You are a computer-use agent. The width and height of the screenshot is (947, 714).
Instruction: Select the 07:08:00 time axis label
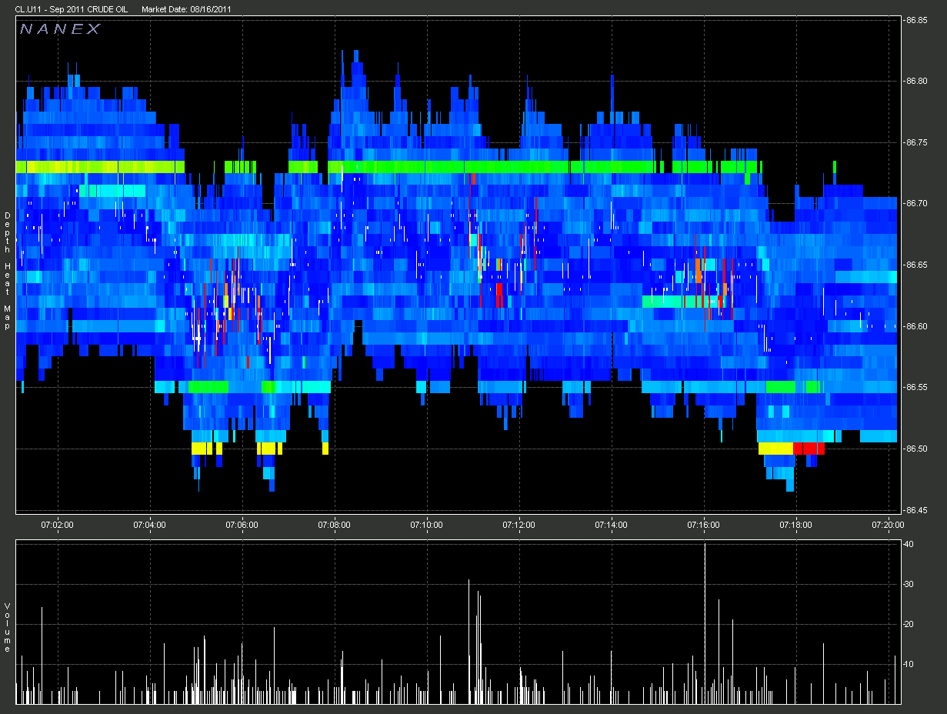pyautogui.click(x=335, y=525)
